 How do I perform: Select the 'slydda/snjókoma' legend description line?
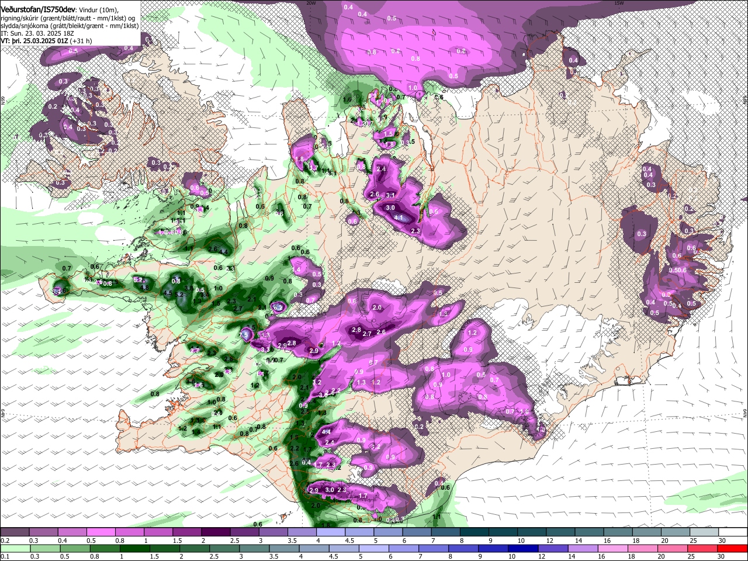pos(70,26)
